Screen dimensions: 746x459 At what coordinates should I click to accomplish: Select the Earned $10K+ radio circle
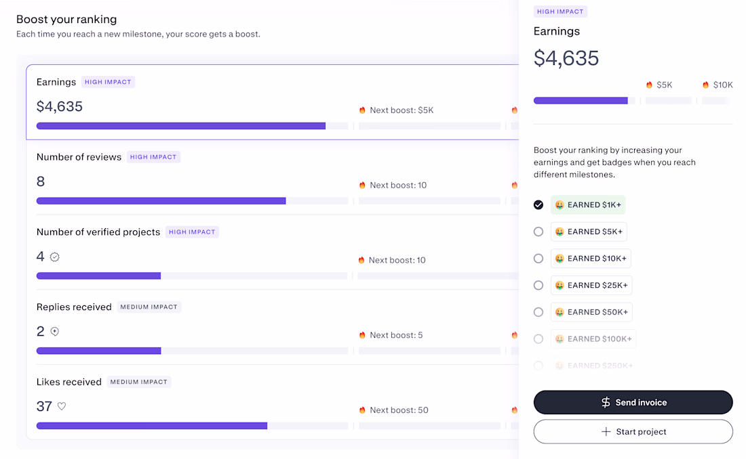tap(538, 259)
